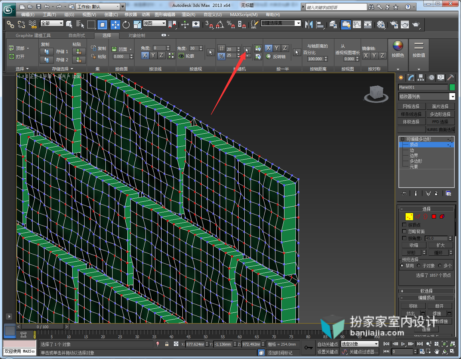Click the Pan View hand icon
This screenshot has height=359, width=461.
(x=437, y=351)
